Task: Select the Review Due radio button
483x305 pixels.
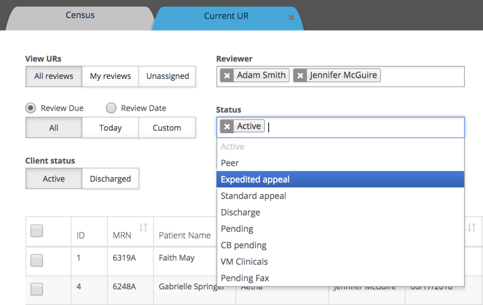Action: coord(31,108)
